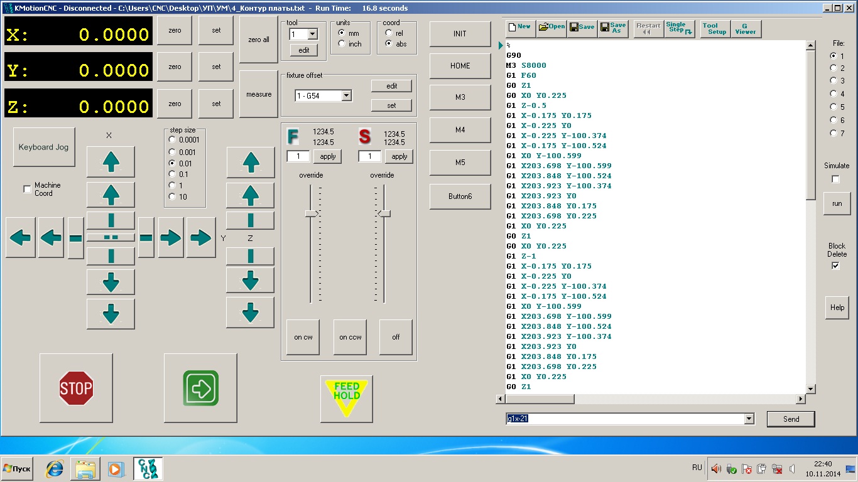Launch Windows Media Player from taskbar

pos(115,469)
